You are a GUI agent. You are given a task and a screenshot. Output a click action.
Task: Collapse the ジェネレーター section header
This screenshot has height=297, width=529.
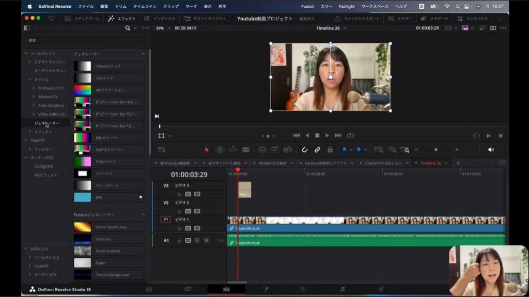144,54
